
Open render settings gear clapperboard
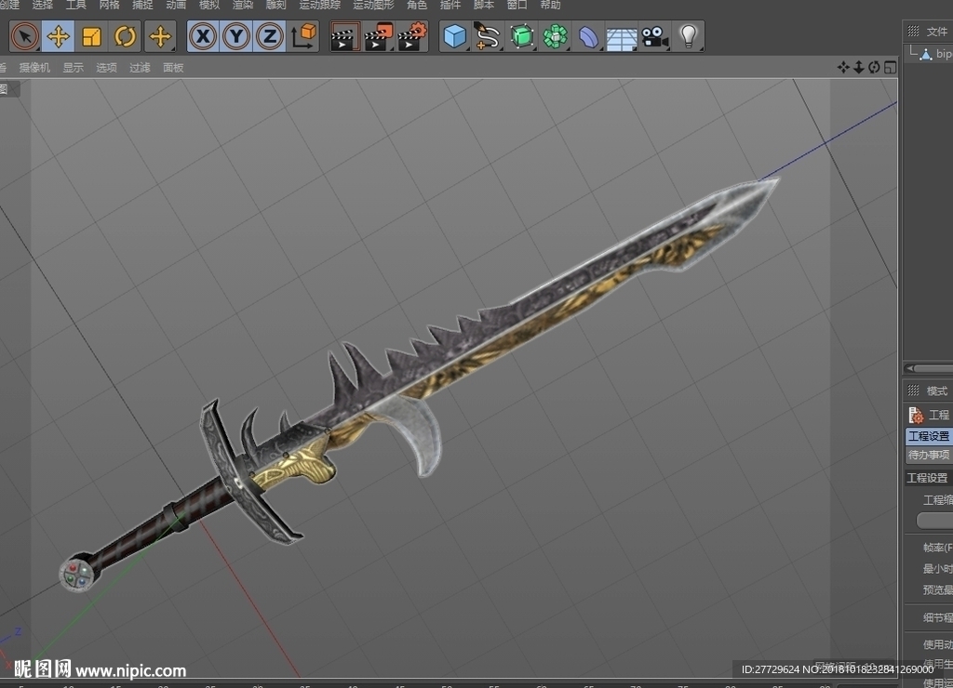[x=412, y=36]
